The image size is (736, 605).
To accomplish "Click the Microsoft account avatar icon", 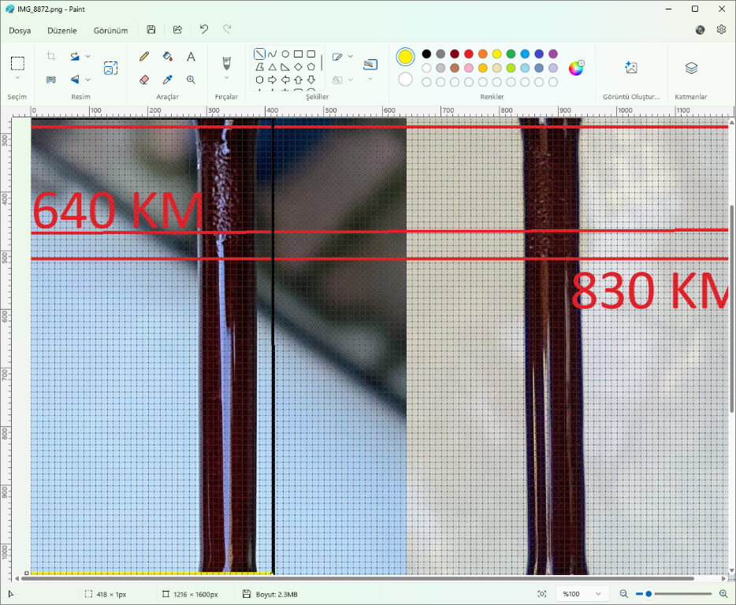I will tap(700, 30).
